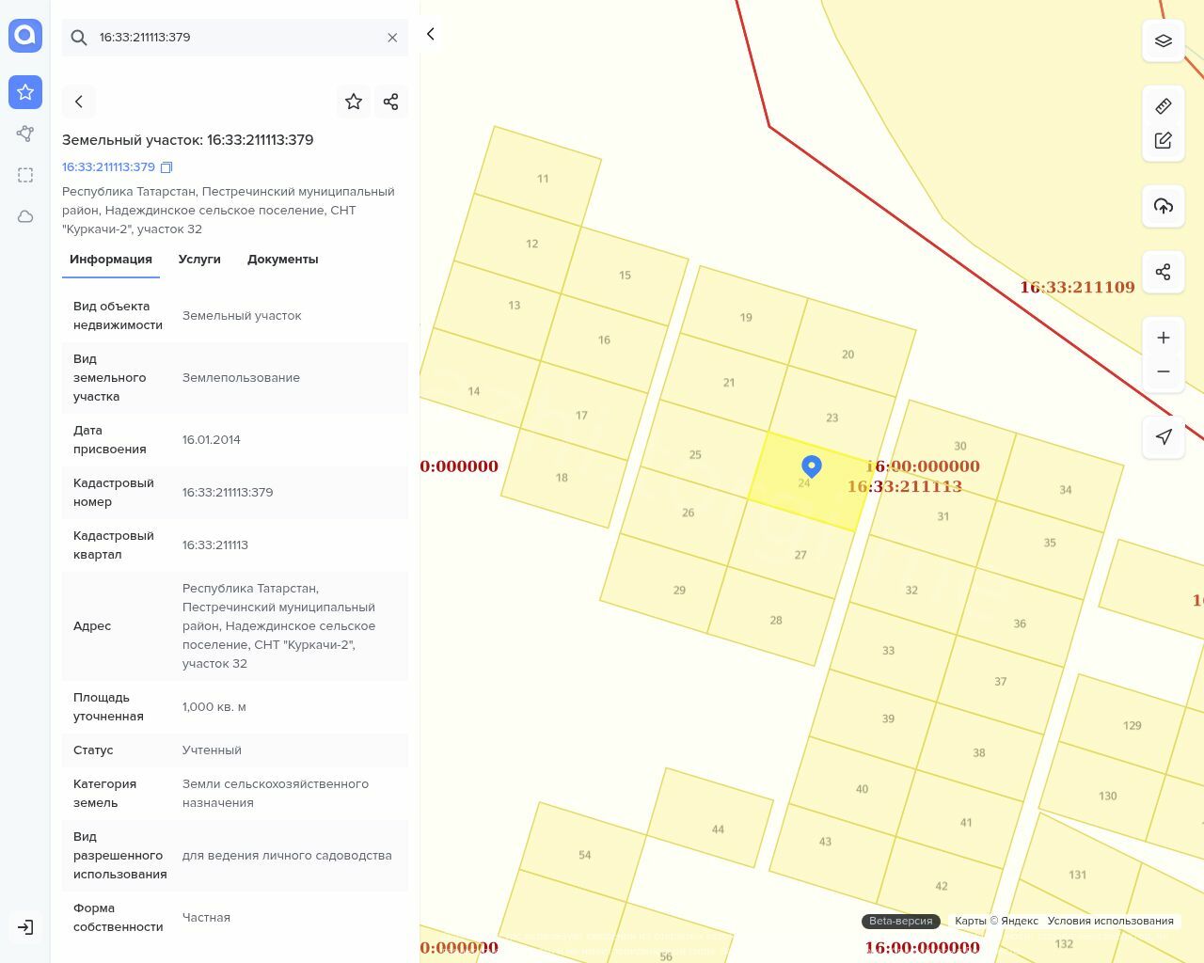This screenshot has width=1204, height=963.
Task: Add this land plot to favorites
Action: [354, 102]
